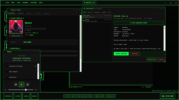
Task: Switch to History tab in Player Stats
Action: point(46,13)
